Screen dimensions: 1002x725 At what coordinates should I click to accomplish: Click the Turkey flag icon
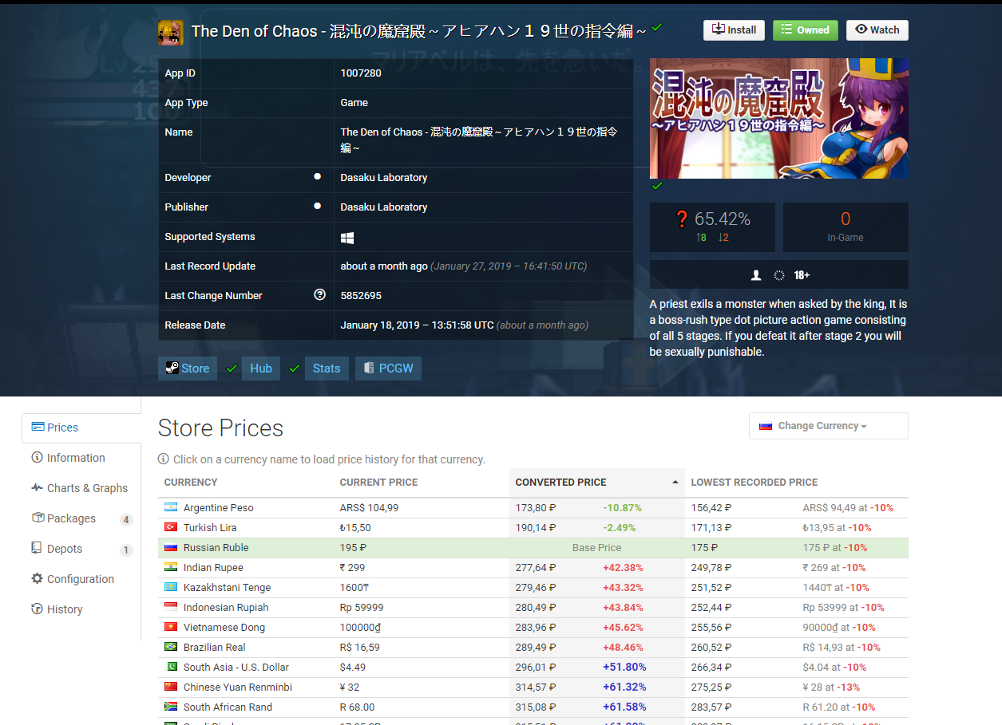pyautogui.click(x=170, y=527)
